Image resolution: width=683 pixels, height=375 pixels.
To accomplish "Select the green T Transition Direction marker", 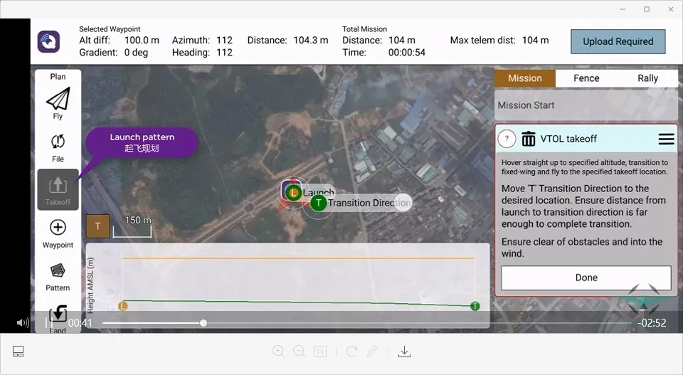I will click(319, 203).
